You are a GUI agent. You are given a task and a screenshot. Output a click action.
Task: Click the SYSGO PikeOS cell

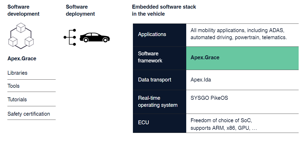coord(242,102)
